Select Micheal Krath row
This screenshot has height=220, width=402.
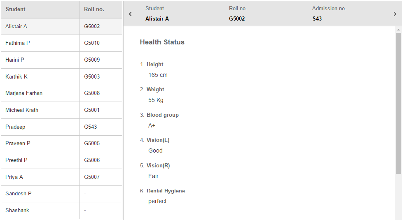22,110
